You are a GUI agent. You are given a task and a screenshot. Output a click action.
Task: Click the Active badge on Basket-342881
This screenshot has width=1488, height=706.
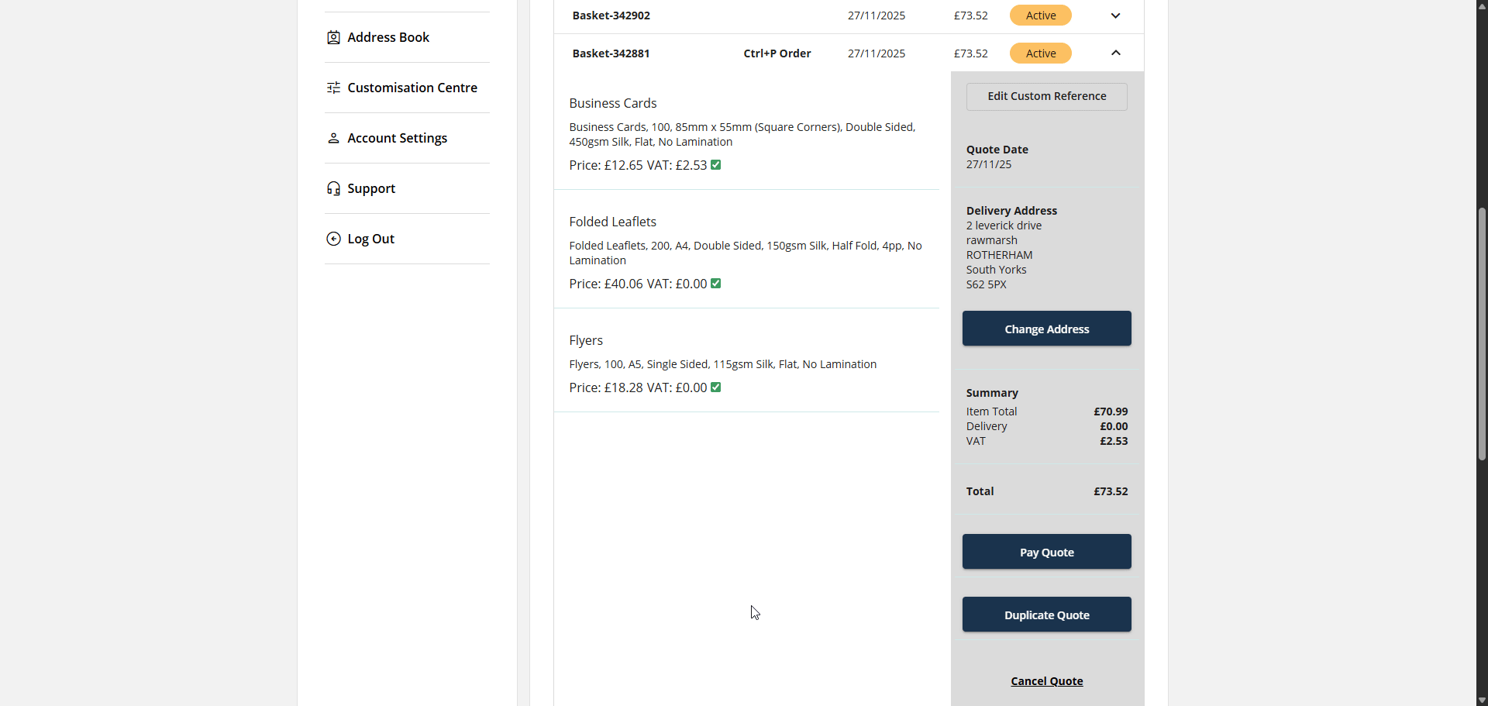click(x=1040, y=53)
